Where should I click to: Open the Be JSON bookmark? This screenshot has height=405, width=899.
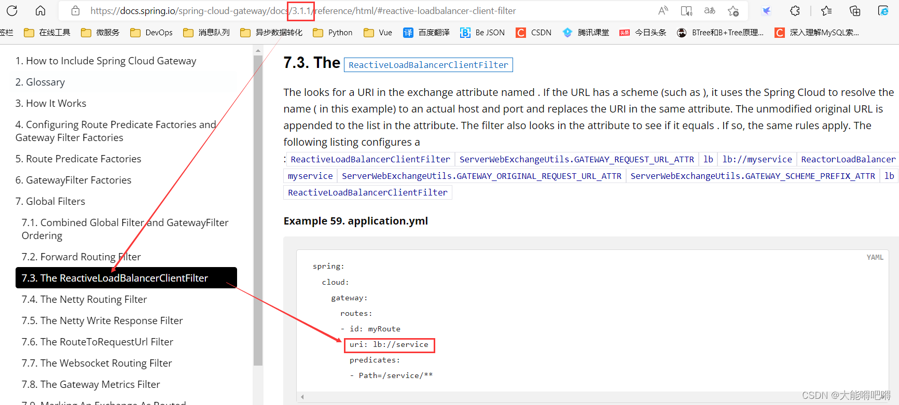point(482,32)
